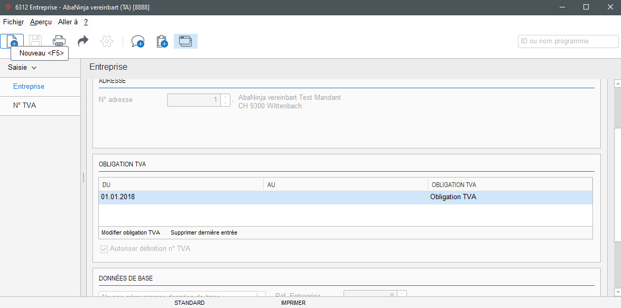Click the scrollbar up arrow
This screenshot has height=308, width=621.
[617, 83]
